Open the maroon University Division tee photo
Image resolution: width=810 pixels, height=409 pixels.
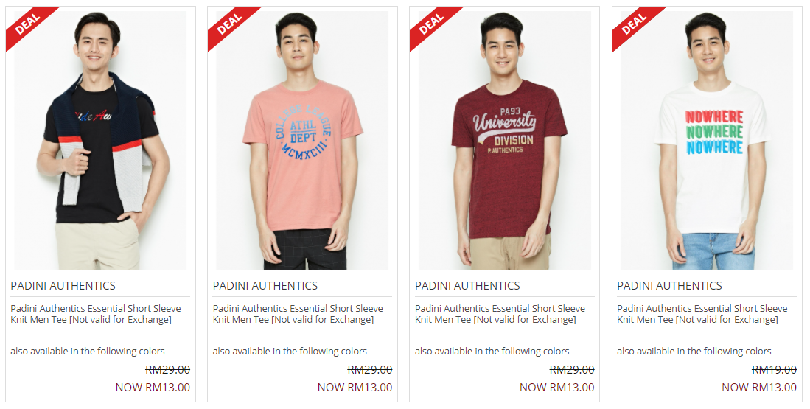click(x=505, y=140)
